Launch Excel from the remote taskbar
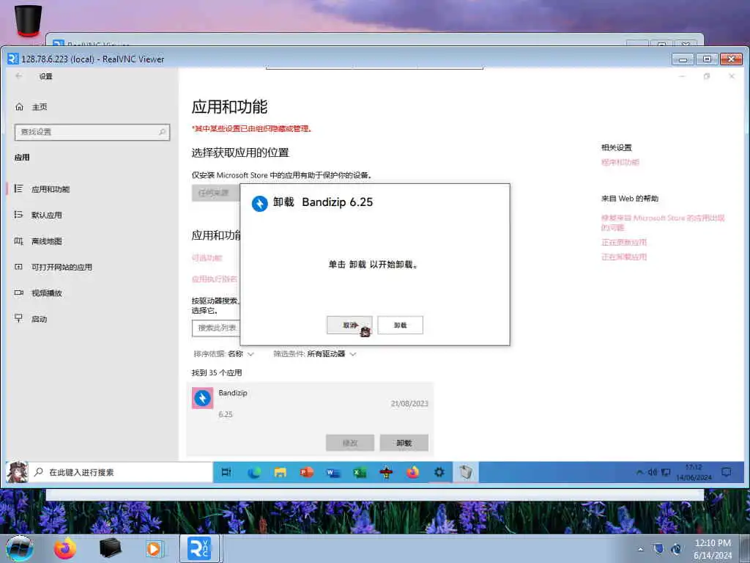The height and width of the screenshot is (563, 750). (360, 473)
